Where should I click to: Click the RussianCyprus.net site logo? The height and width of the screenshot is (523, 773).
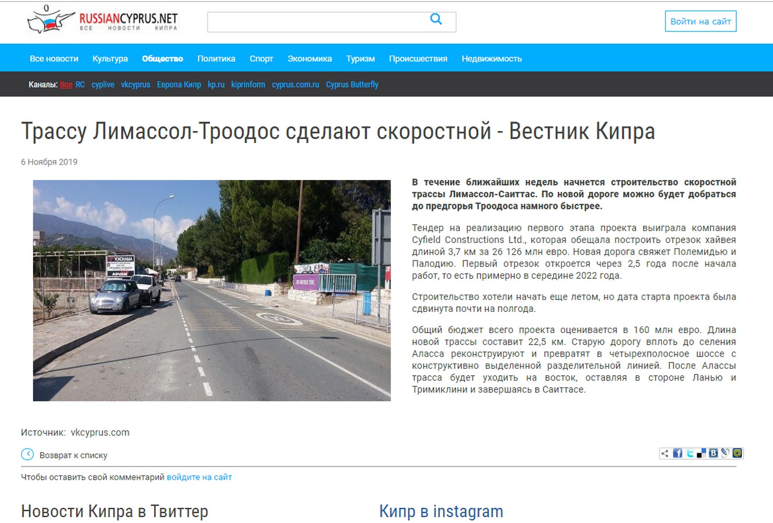click(x=103, y=21)
